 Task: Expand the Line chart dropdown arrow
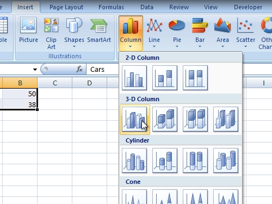154,47
